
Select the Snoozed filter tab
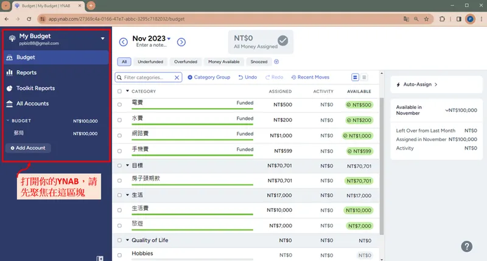[259, 62]
